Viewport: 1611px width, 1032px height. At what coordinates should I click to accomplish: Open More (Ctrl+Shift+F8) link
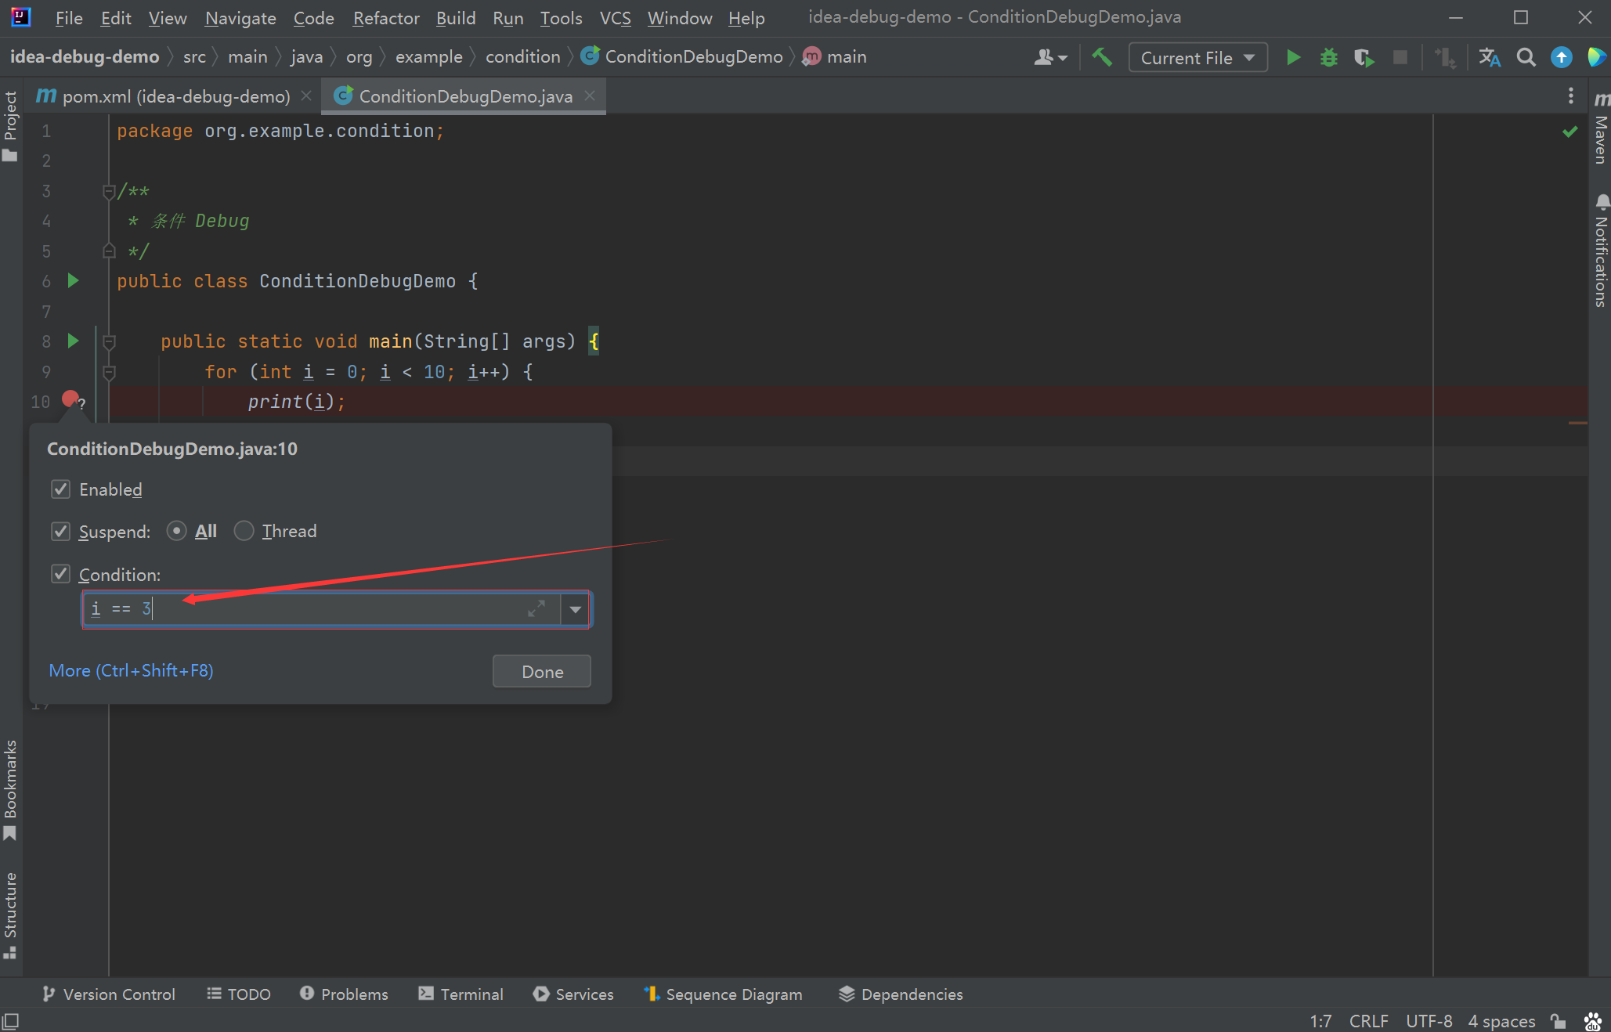tap(132, 671)
